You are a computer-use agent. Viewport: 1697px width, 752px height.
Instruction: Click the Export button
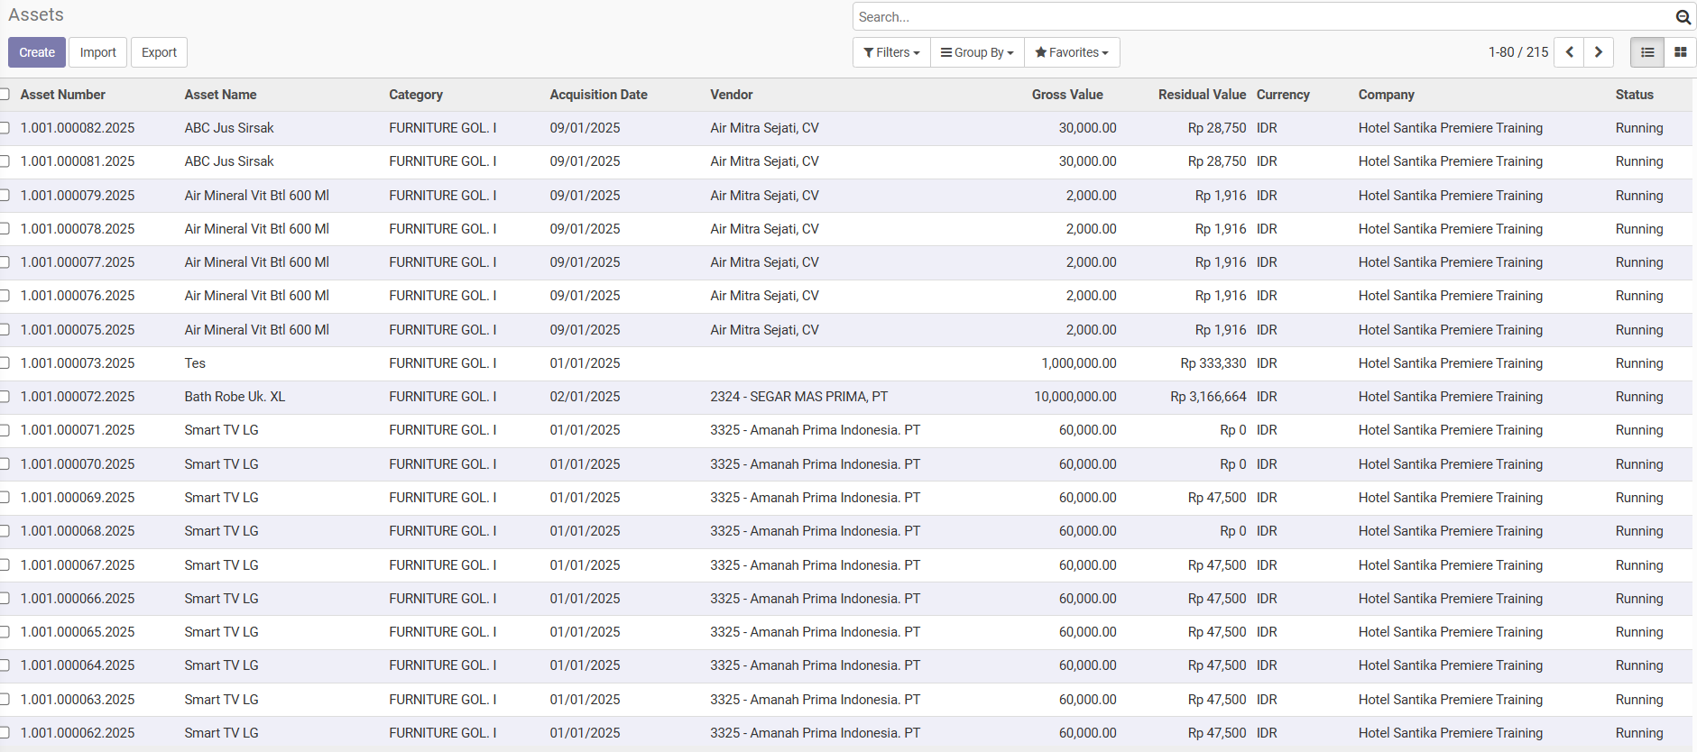[159, 52]
